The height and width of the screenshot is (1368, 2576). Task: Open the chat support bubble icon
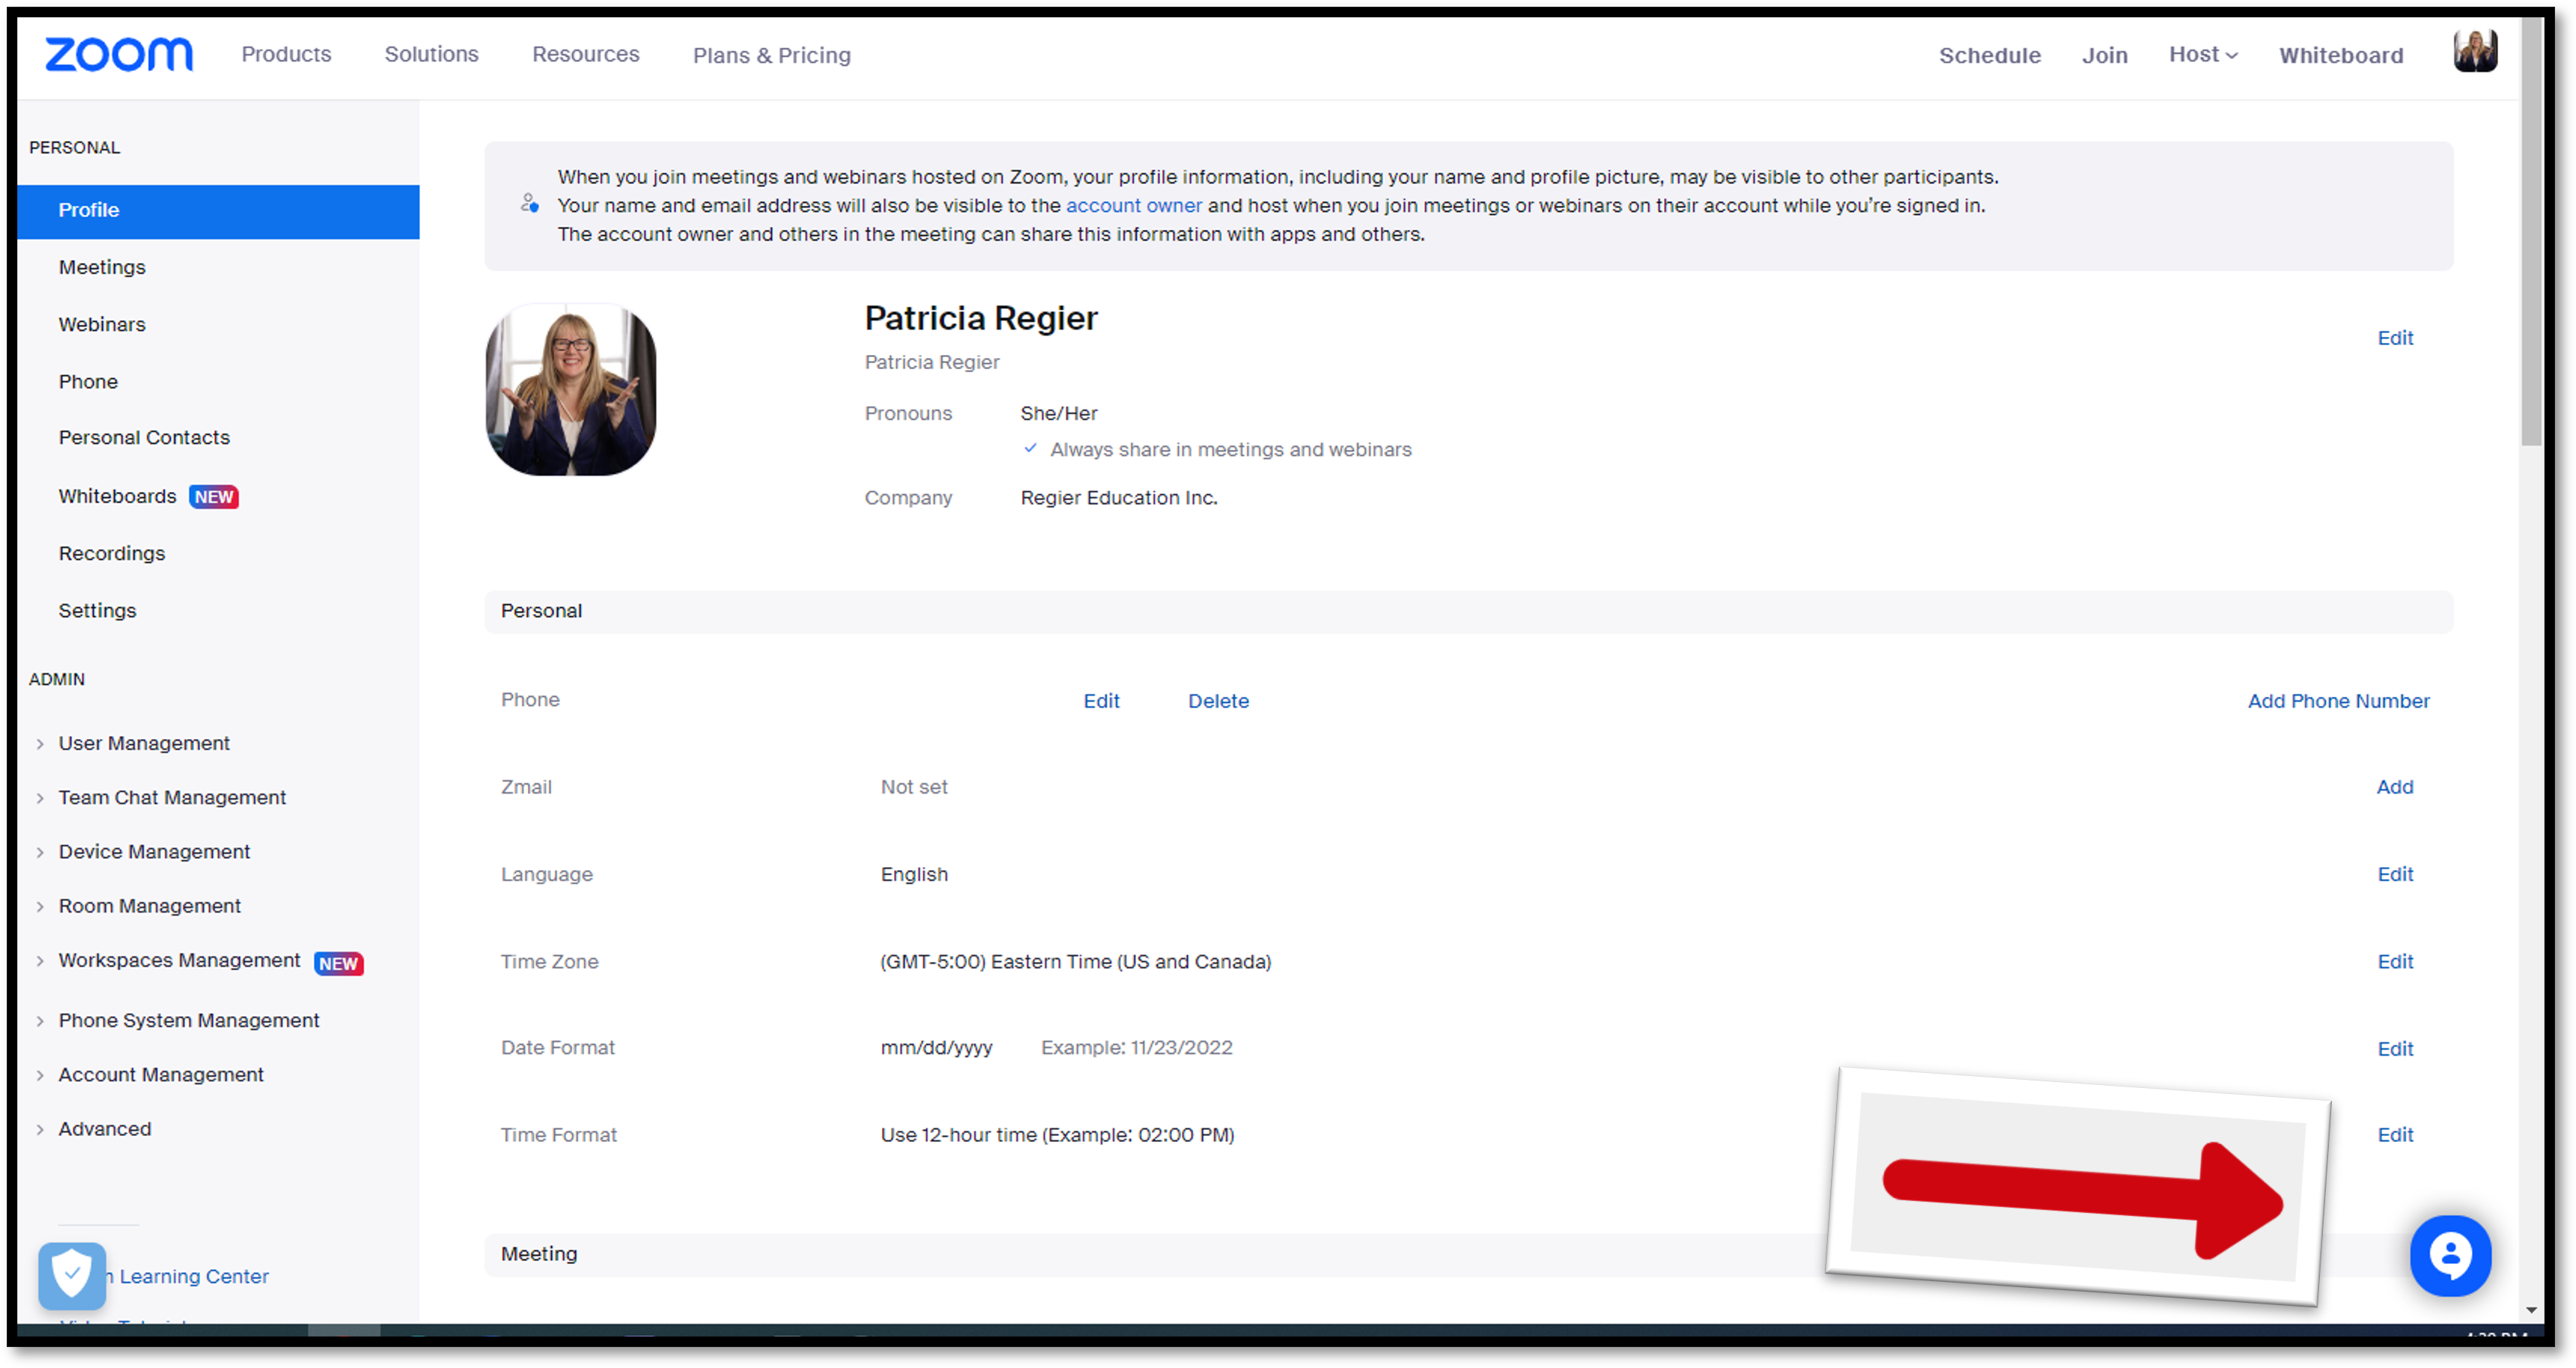(2450, 1255)
